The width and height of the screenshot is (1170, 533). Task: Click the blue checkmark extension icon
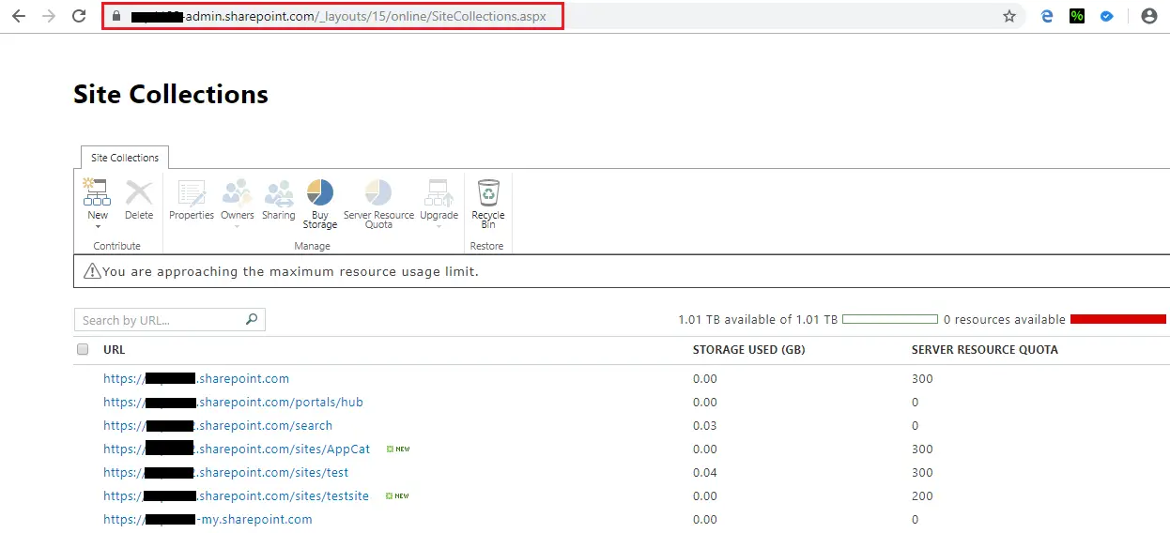1107,16
